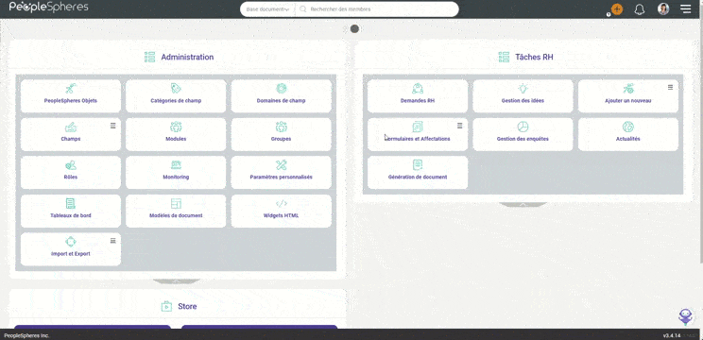Open the notifications bell
Image resolution: width=703 pixels, height=340 pixels.
[640, 9]
